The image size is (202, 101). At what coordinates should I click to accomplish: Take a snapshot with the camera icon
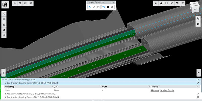(x=198, y=24)
